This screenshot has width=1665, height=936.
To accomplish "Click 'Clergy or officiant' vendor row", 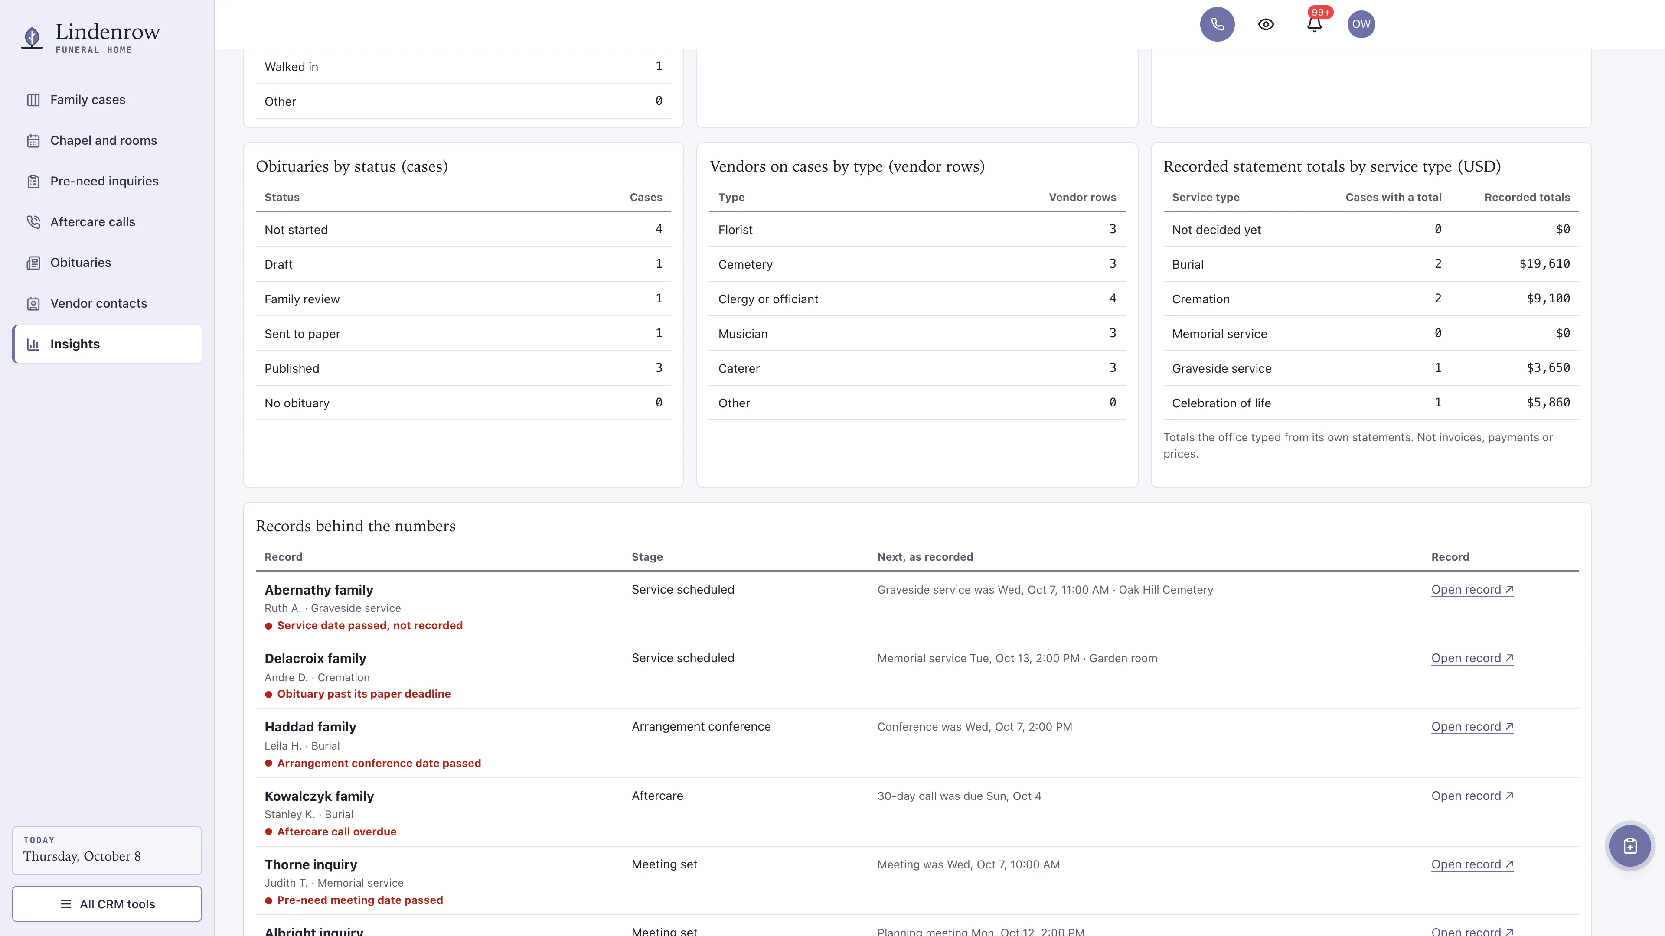I will [917, 299].
